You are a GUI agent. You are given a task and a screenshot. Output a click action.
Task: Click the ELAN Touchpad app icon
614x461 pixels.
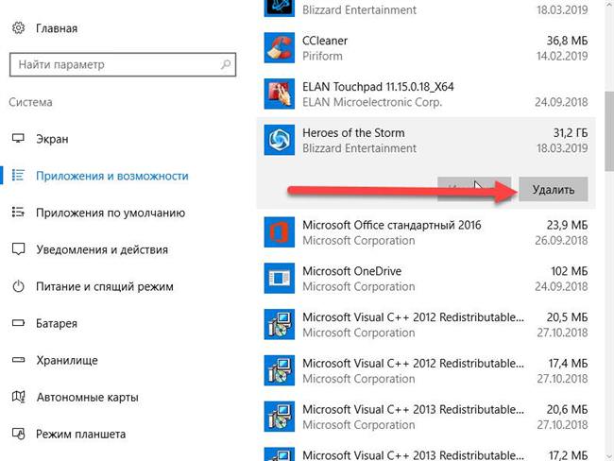pyautogui.click(x=280, y=94)
